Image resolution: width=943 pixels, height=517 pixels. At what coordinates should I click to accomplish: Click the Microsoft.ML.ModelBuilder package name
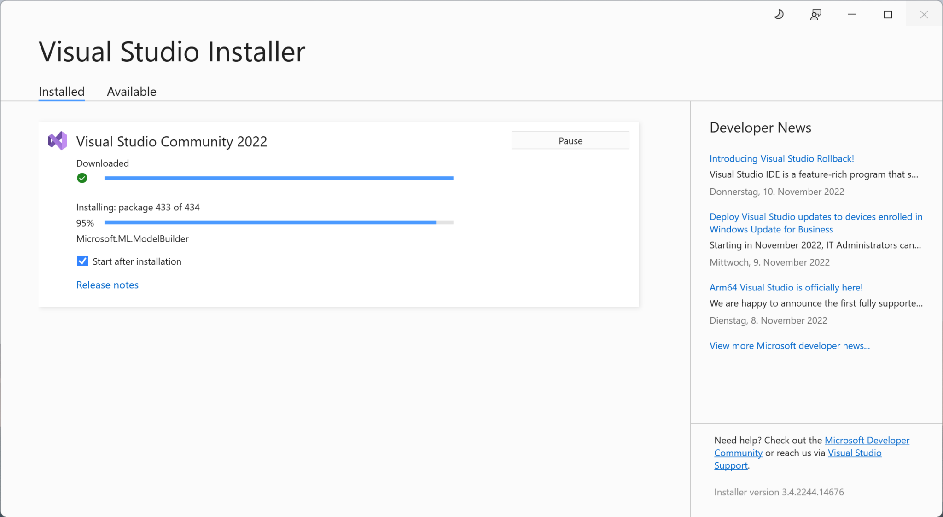tap(132, 238)
